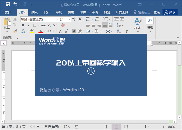Open the phonetic guide wén icon
The height and width of the screenshot is (130, 182).
(74, 19)
